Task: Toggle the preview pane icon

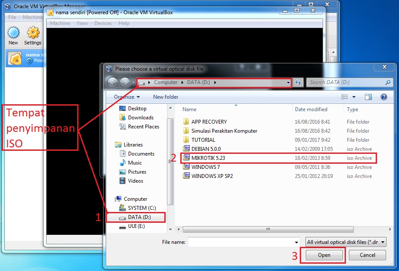Action: 368,97
